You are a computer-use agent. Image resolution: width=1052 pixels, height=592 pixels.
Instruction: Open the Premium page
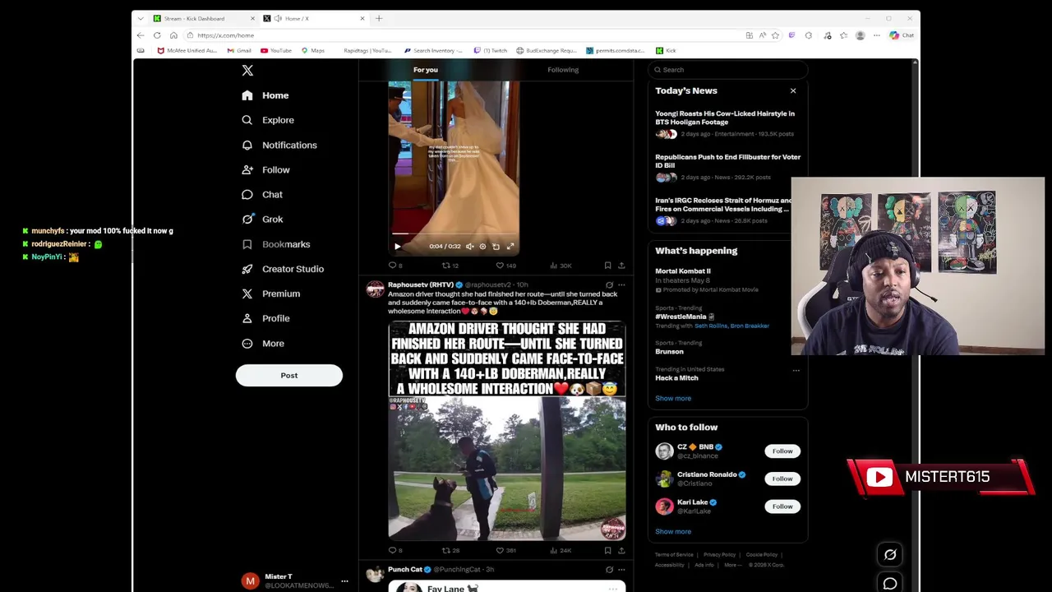tap(270, 294)
